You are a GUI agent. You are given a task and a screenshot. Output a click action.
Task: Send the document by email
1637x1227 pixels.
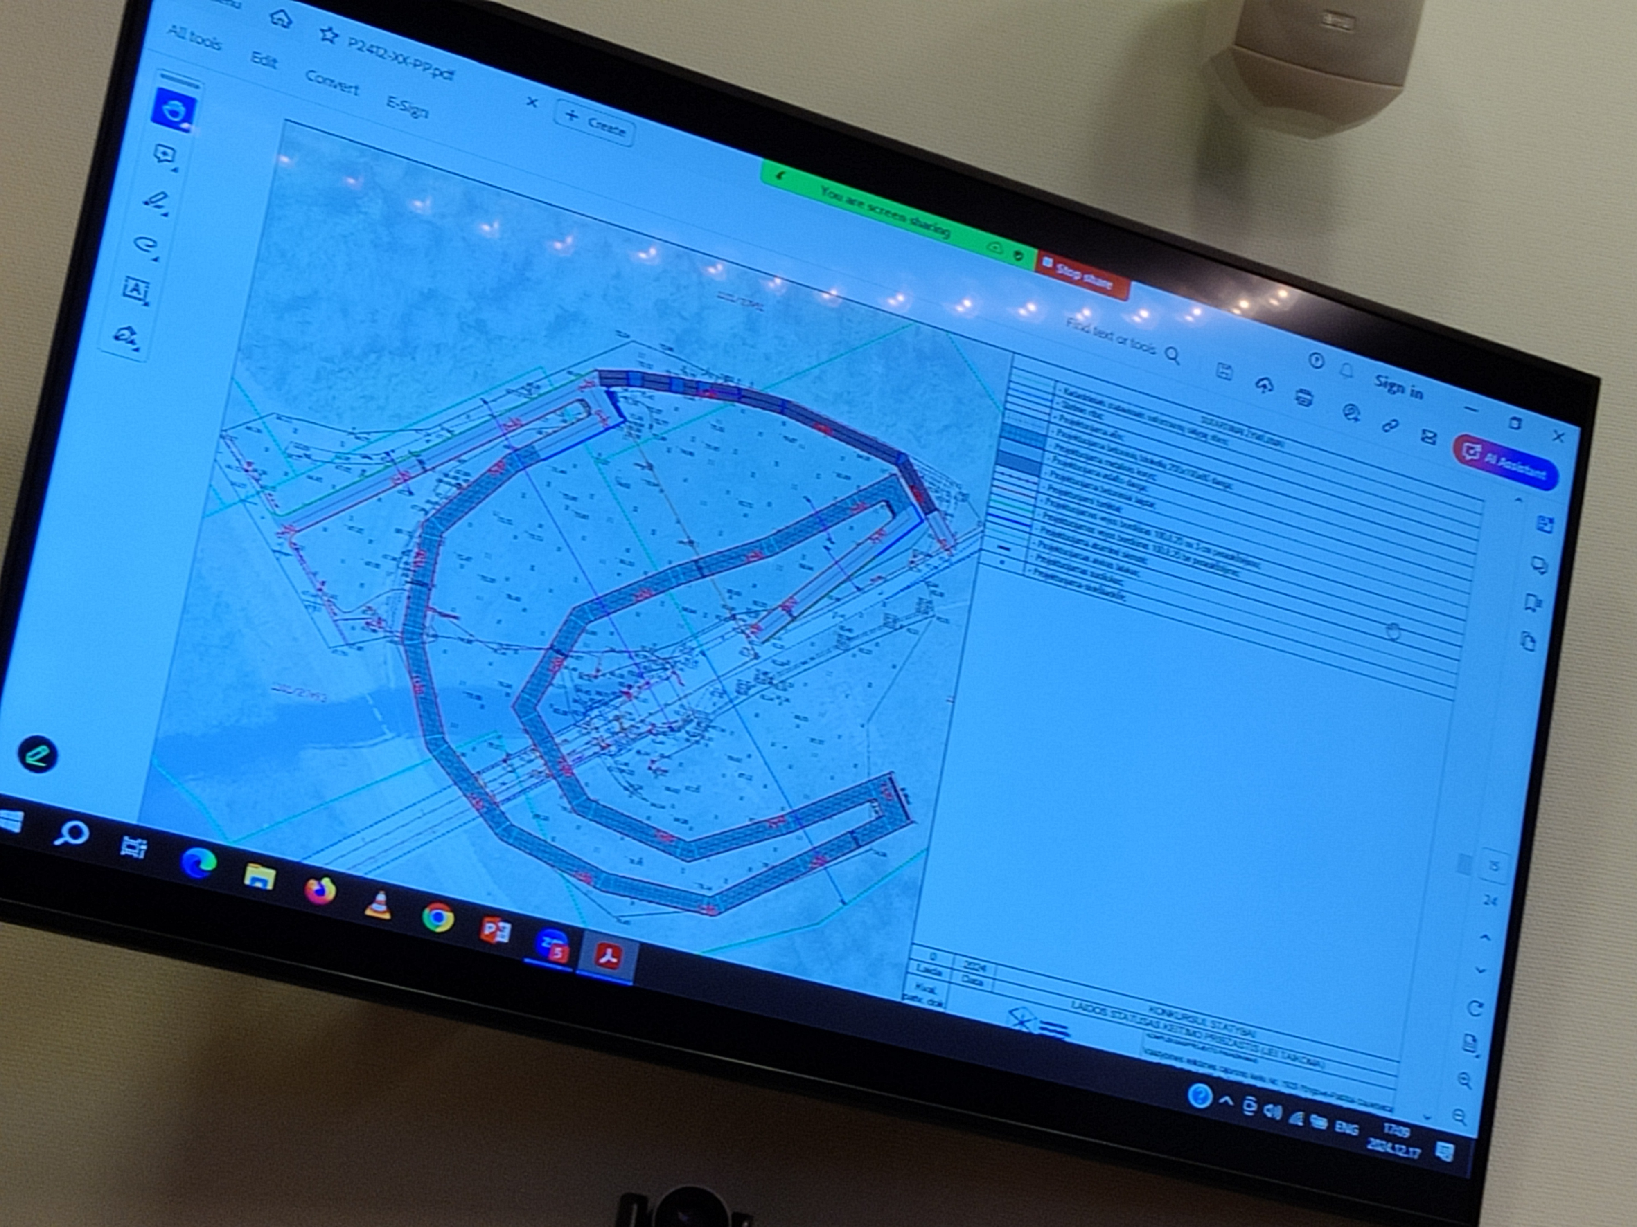tap(1428, 437)
